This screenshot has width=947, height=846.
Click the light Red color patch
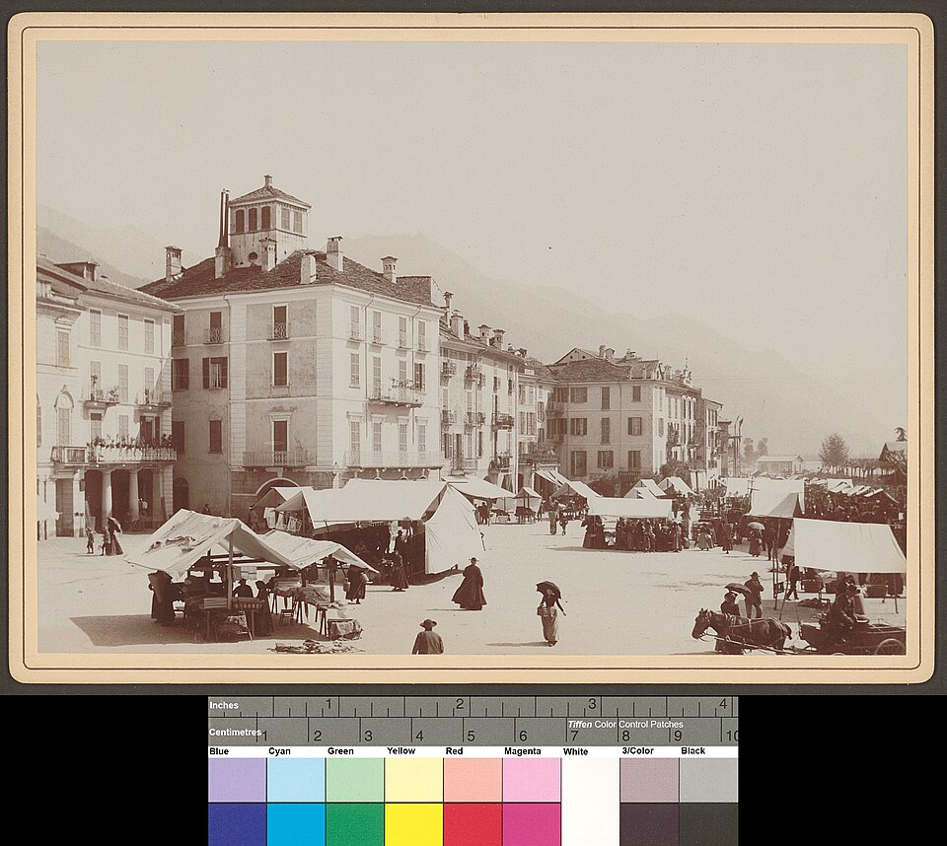(473, 780)
